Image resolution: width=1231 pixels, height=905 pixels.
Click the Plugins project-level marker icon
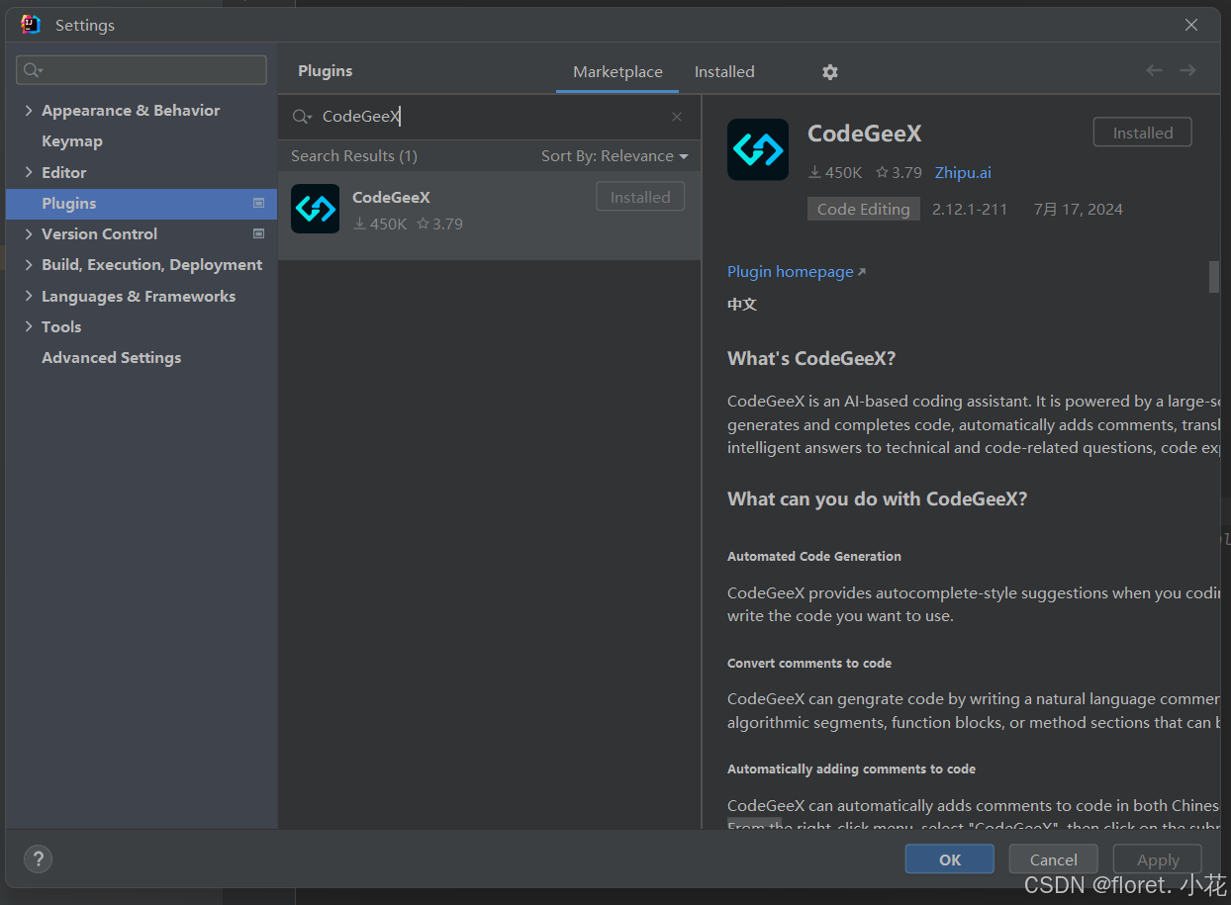(x=258, y=203)
